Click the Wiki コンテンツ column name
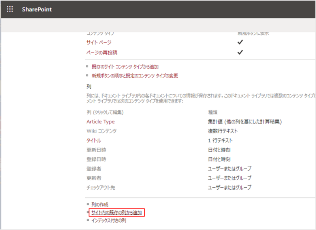Image resolution: width=316 pixels, height=230 pixels. coord(102,131)
